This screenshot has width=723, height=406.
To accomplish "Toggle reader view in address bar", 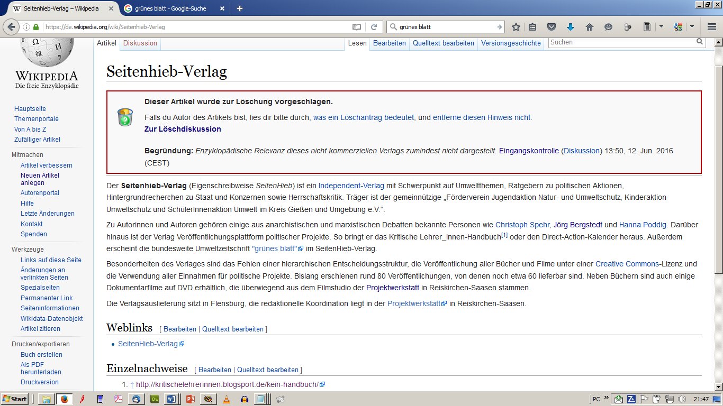I will [357, 27].
